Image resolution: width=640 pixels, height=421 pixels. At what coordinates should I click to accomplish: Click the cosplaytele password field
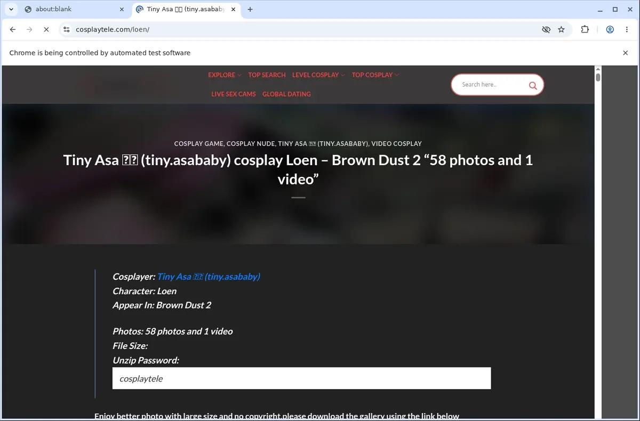point(301,378)
